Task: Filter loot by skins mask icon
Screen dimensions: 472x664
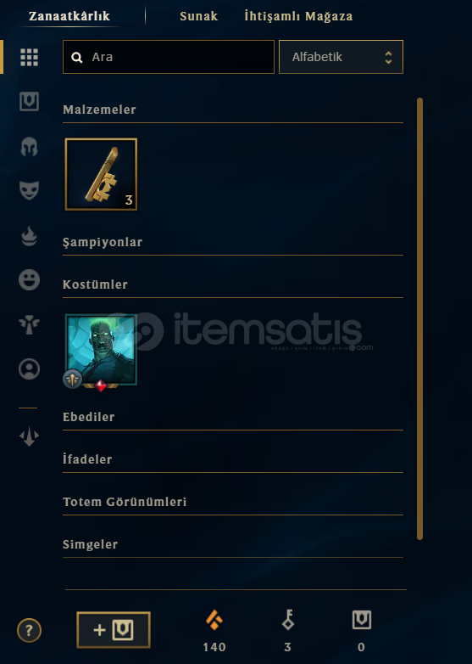Action: point(29,190)
